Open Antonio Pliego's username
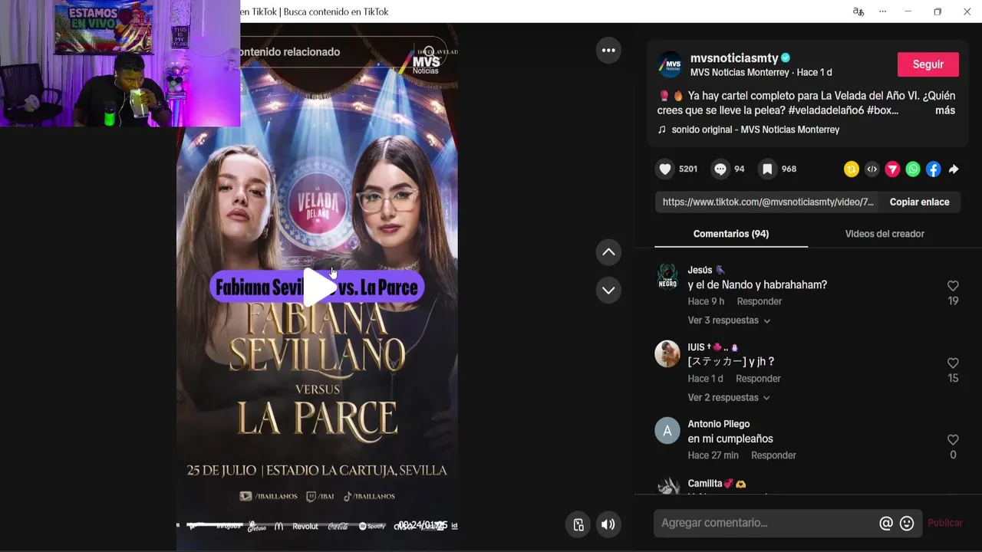982x552 pixels. pyautogui.click(x=719, y=424)
